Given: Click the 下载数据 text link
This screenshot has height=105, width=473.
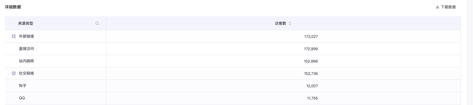Looking at the screenshot, I should click(x=448, y=7).
